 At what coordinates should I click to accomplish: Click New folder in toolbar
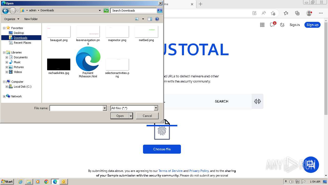point(31,19)
